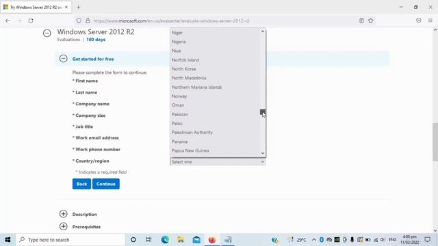Choose Panama from the list
The image size is (438, 246).
click(179, 141)
